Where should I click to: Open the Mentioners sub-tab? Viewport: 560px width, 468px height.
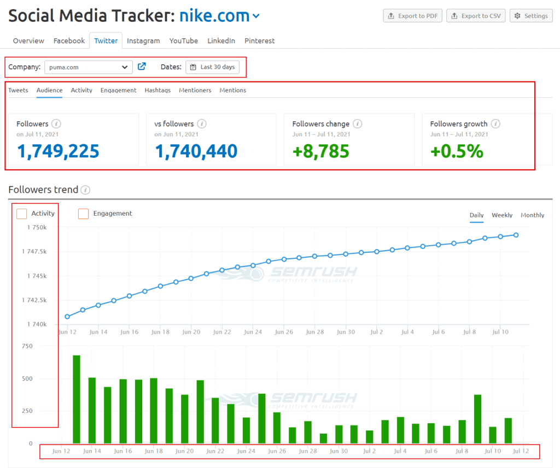click(x=195, y=90)
